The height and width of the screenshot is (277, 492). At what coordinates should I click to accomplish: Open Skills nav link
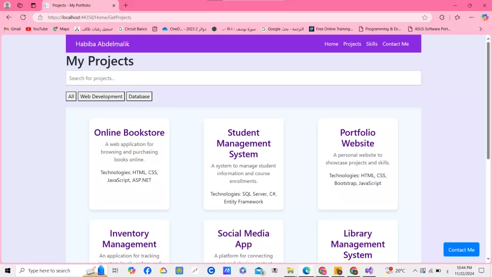371,44
